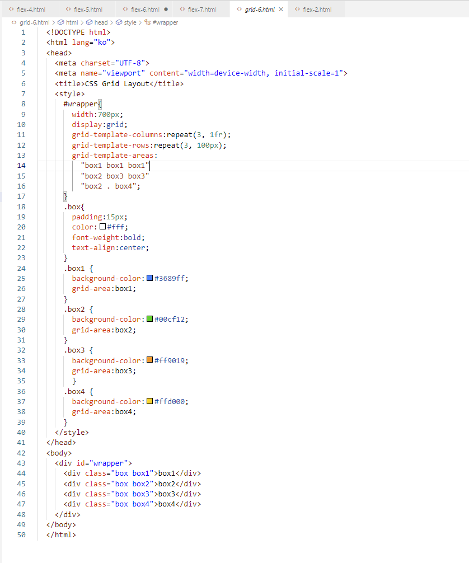Click the head element icon in breadcrumb
The width and height of the screenshot is (469, 563).
89,22
